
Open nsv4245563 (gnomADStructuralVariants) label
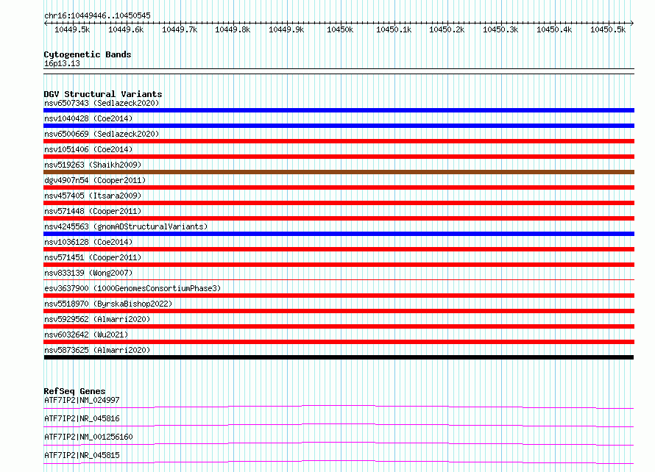click(x=126, y=226)
